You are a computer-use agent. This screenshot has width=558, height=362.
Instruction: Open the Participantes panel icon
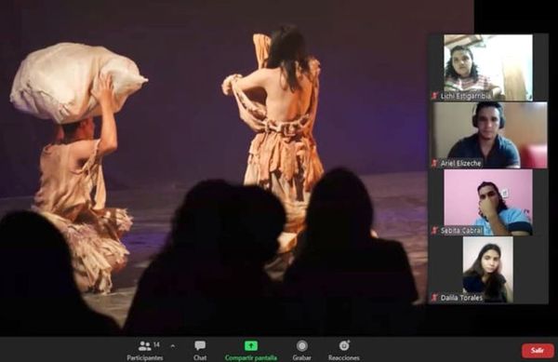point(144,345)
